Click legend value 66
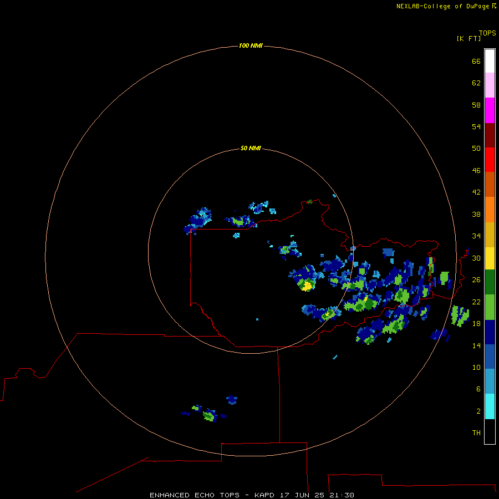This screenshot has height=499, width=499. (476, 61)
